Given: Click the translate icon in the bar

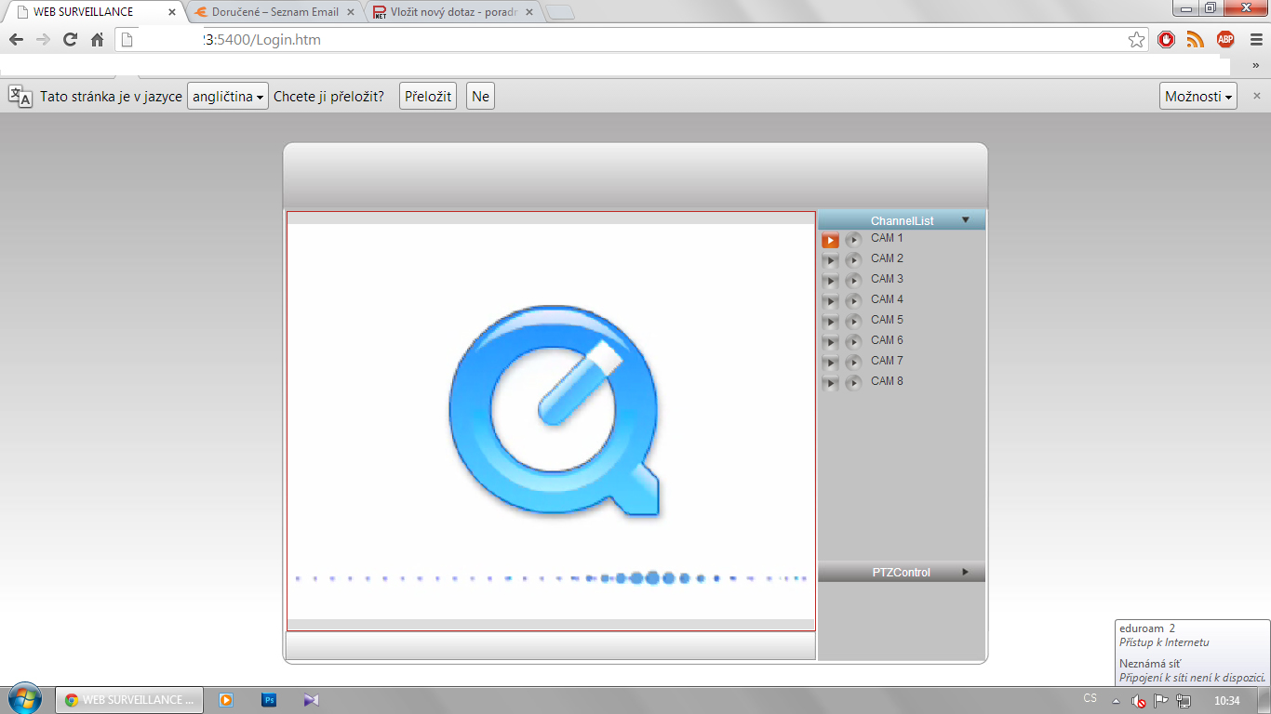Looking at the screenshot, I should (x=20, y=96).
